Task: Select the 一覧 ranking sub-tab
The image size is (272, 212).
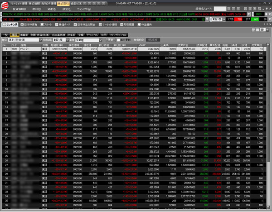Action: point(5,35)
